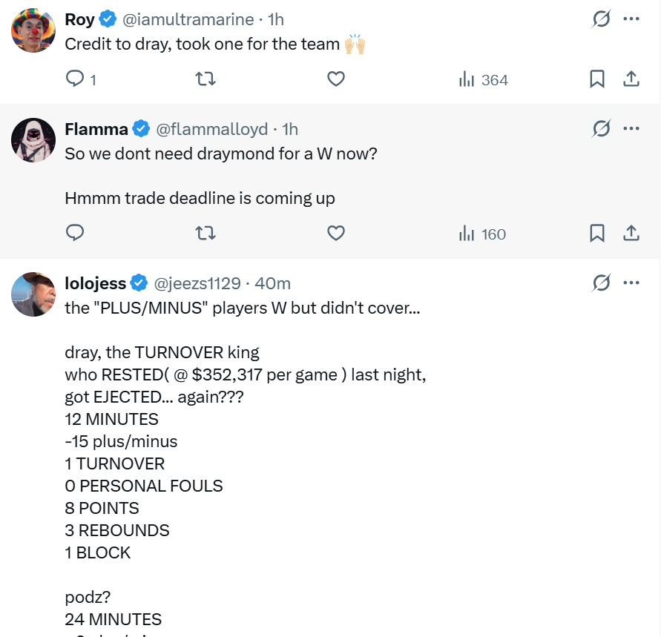Open more options on Roy's tweet
The width and height of the screenshot is (661, 637).
[x=631, y=19]
